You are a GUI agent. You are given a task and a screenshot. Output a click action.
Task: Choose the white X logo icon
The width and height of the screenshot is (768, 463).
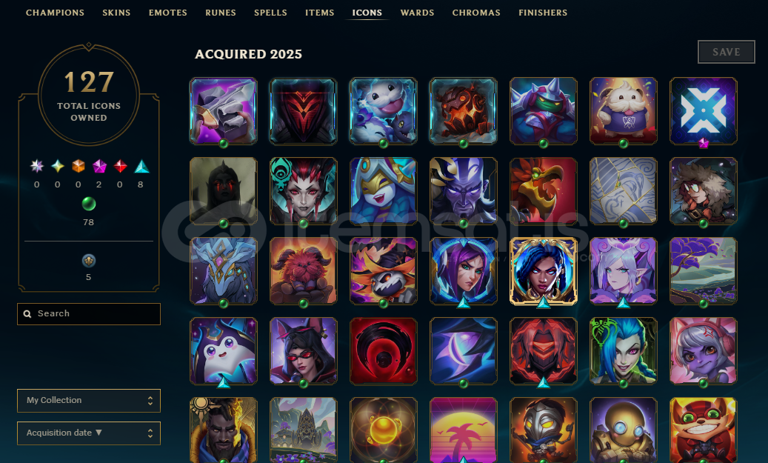[x=703, y=110]
